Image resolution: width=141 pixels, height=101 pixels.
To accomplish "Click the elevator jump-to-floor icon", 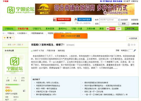I will (x=135, y=50).
